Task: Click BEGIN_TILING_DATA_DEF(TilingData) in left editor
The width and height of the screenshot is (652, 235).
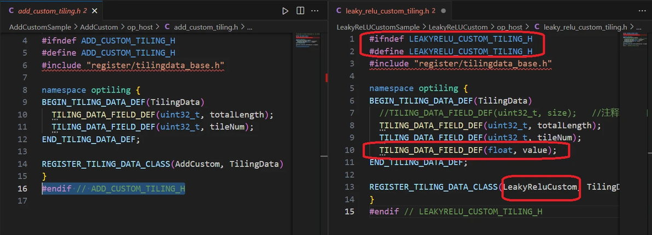Action: pyautogui.click(x=124, y=102)
